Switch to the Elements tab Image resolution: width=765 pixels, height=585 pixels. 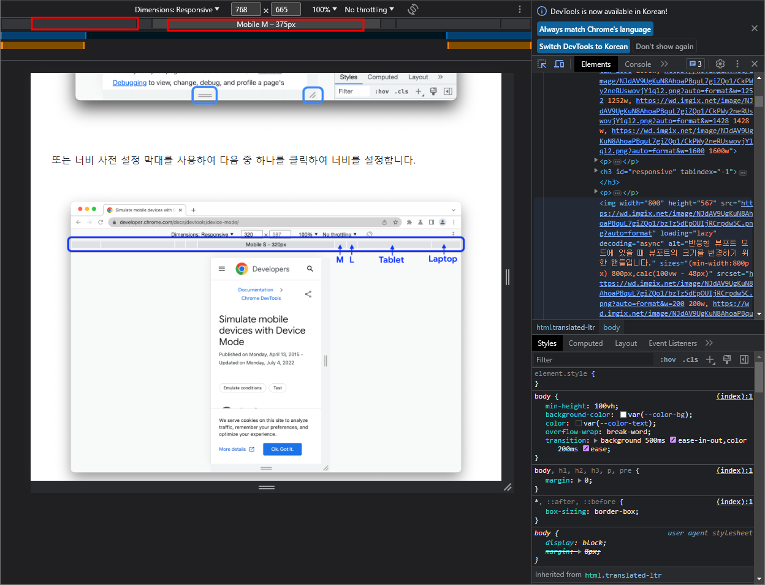tap(596, 64)
